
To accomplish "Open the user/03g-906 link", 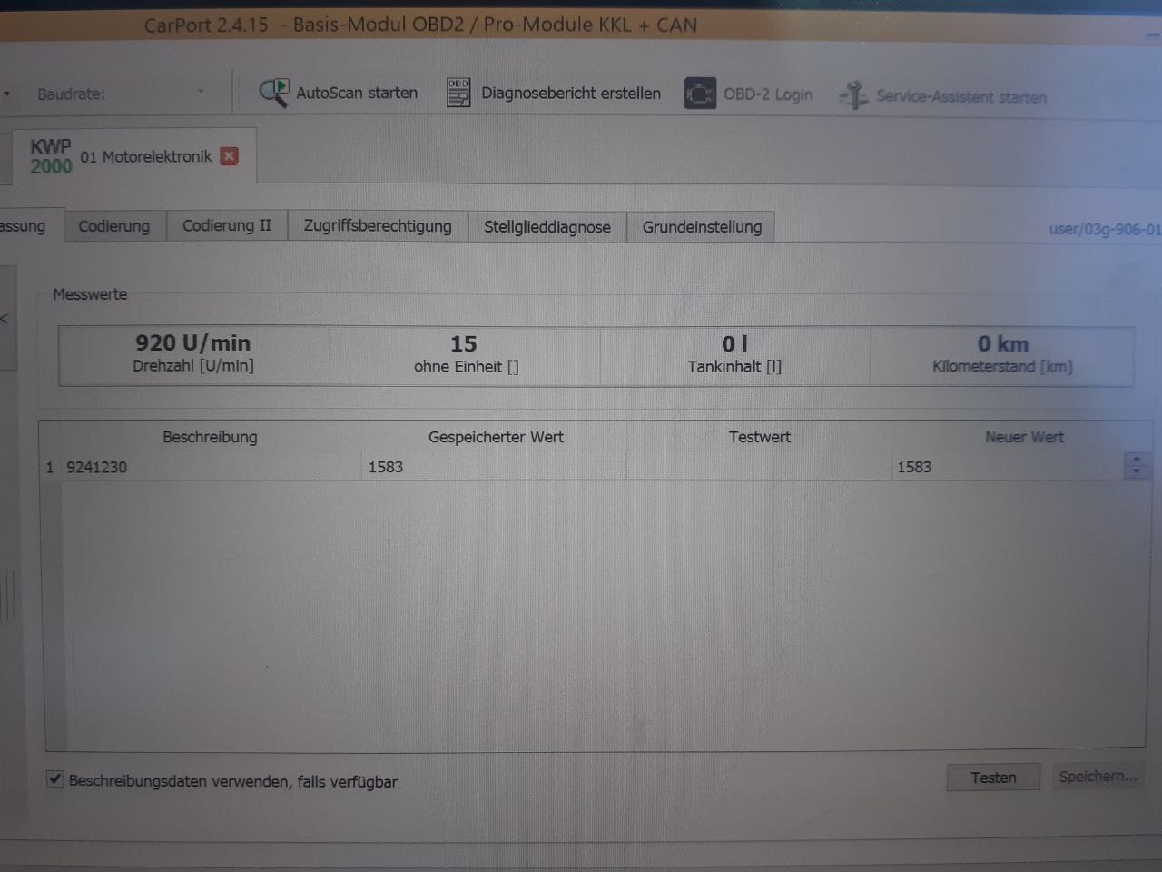I will tap(1105, 229).
